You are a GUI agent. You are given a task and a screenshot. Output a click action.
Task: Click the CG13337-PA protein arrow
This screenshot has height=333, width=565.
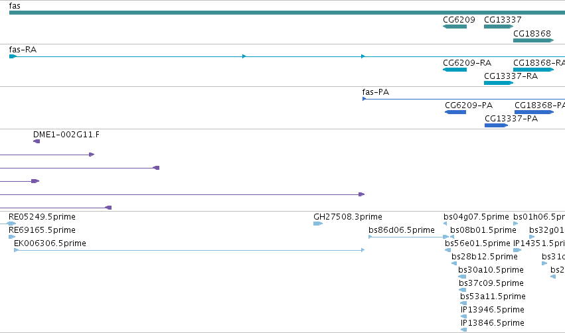point(496,125)
